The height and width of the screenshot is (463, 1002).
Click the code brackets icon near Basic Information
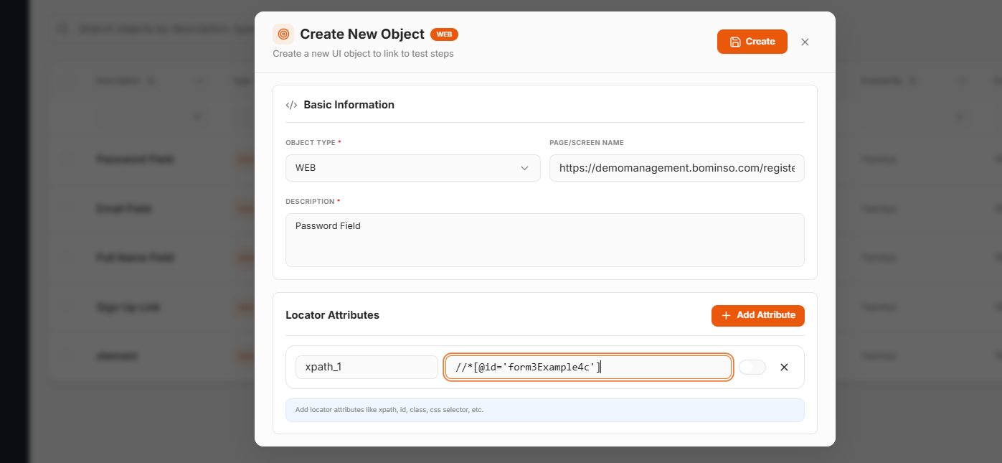pos(291,105)
